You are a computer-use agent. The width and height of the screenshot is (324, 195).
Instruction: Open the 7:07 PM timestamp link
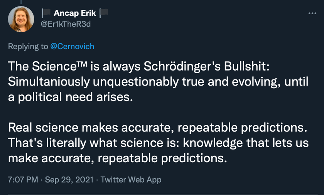click(x=23, y=180)
